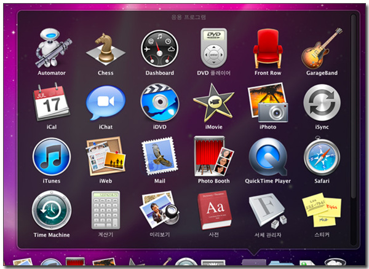
Task: Open 미리보기 preview app
Action: [160, 210]
